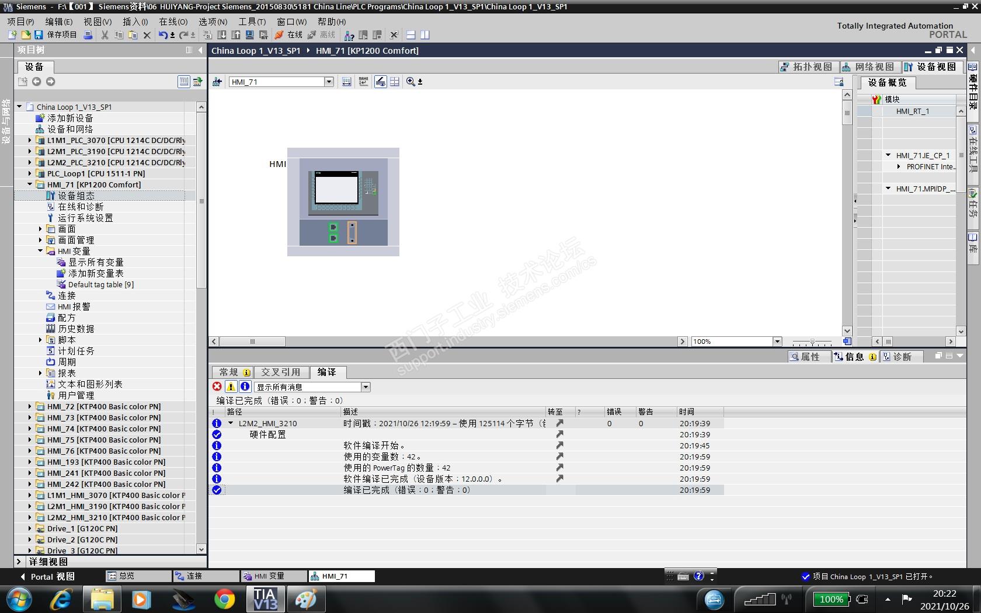Click the cut scissors icon
Viewport: 981px width, 613px height.
pyautogui.click(x=105, y=35)
